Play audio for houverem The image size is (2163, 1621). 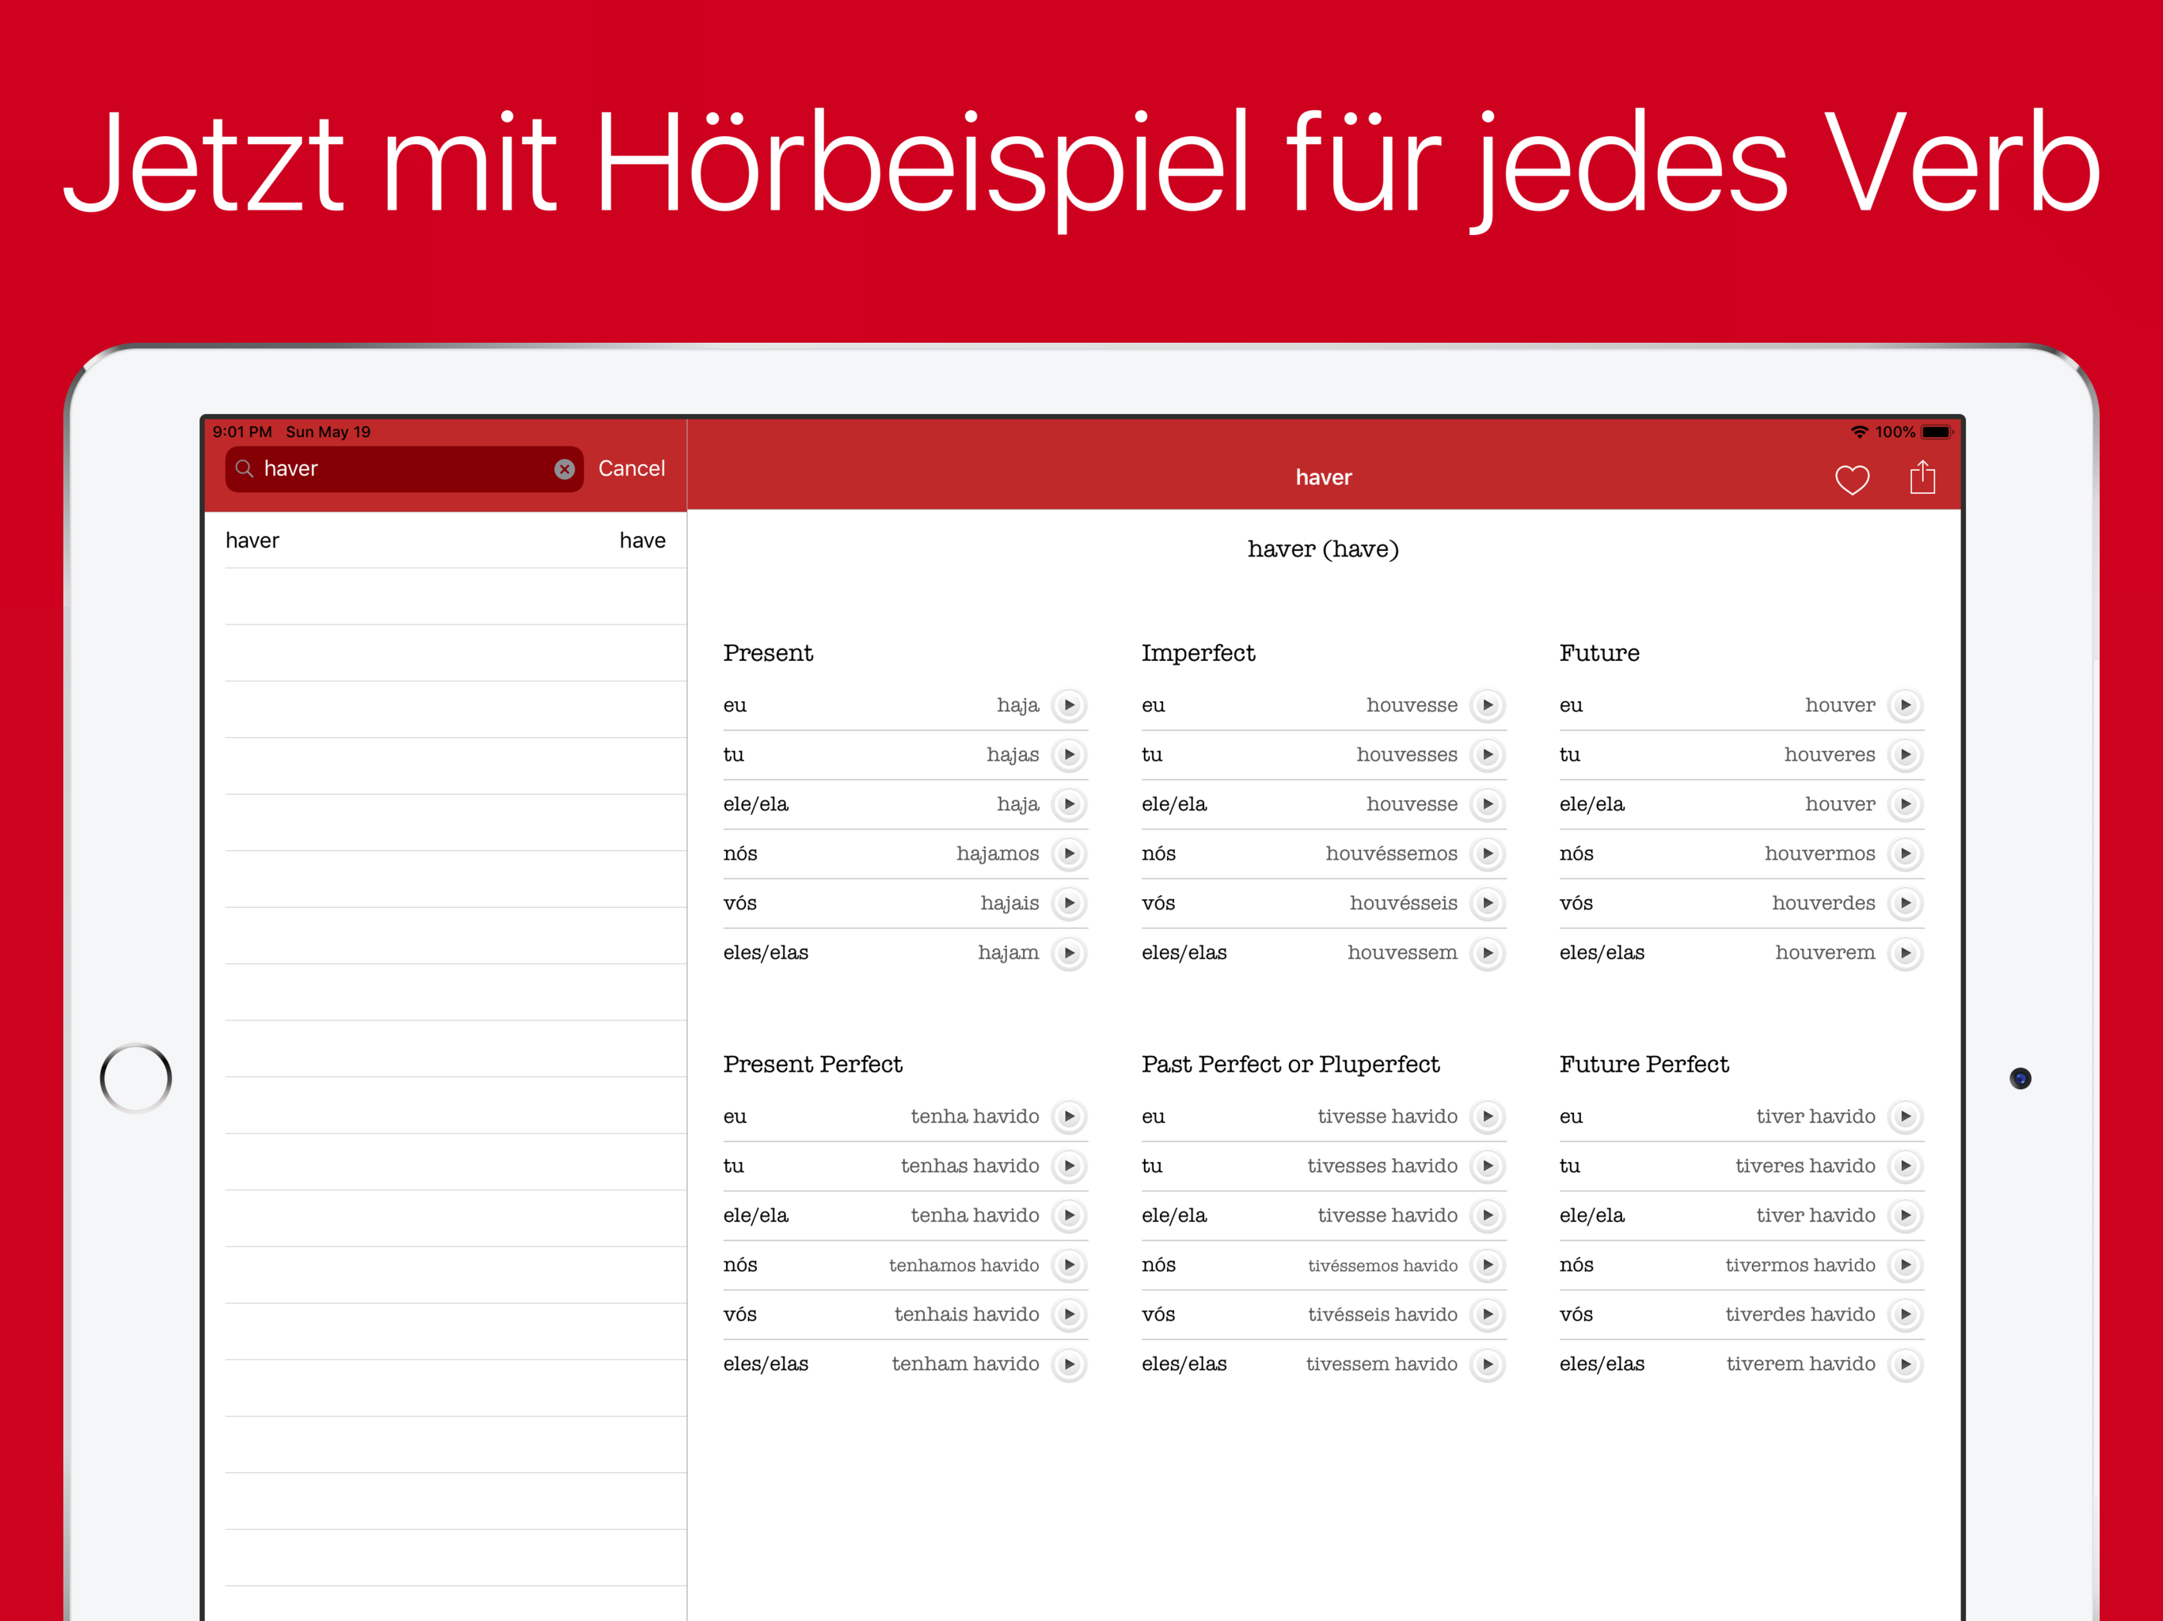[x=1906, y=953]
